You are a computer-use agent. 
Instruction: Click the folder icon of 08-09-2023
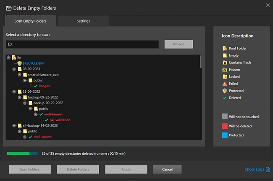point(19,69)
